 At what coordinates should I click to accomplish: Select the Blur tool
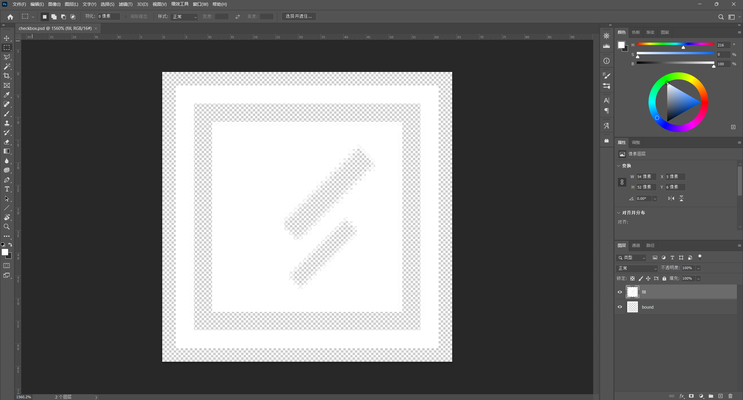tap(7, 161)
